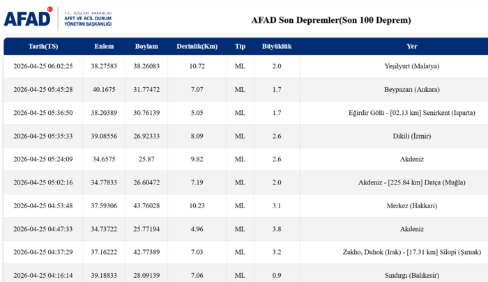Click magnitude 3.8 in Akdeniz row
The height and width of the screenshot is (282, 488).
coord(277,229)
